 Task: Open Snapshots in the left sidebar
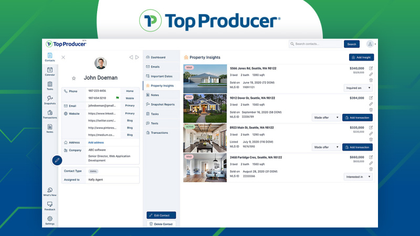click(50, 100)
